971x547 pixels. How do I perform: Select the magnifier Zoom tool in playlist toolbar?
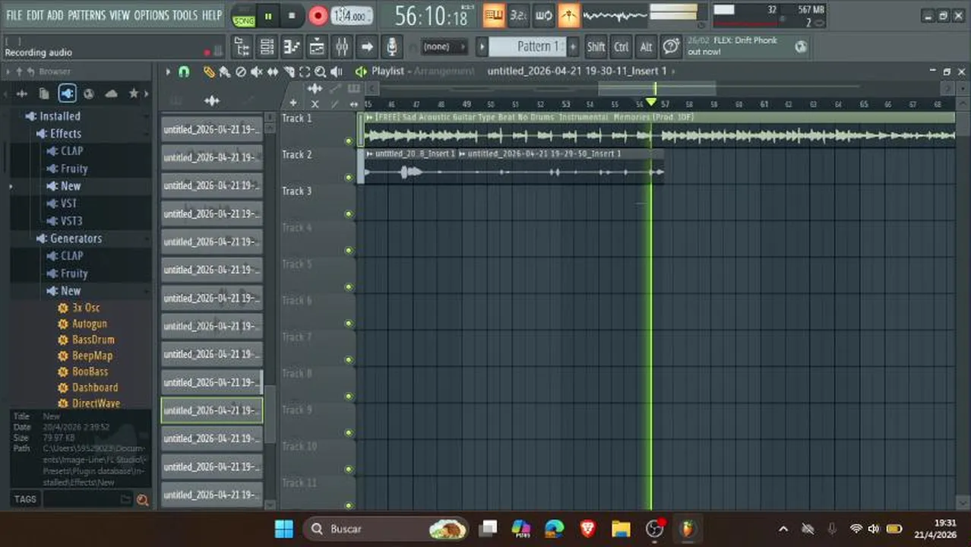pos(321,71)
